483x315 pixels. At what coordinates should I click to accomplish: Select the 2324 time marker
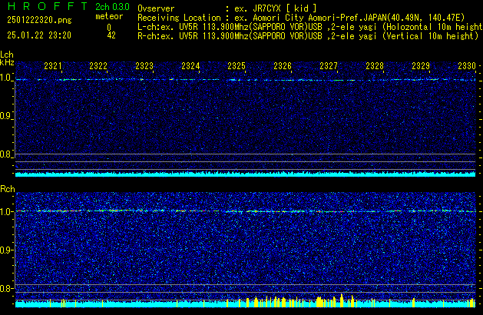pos(190,66)
